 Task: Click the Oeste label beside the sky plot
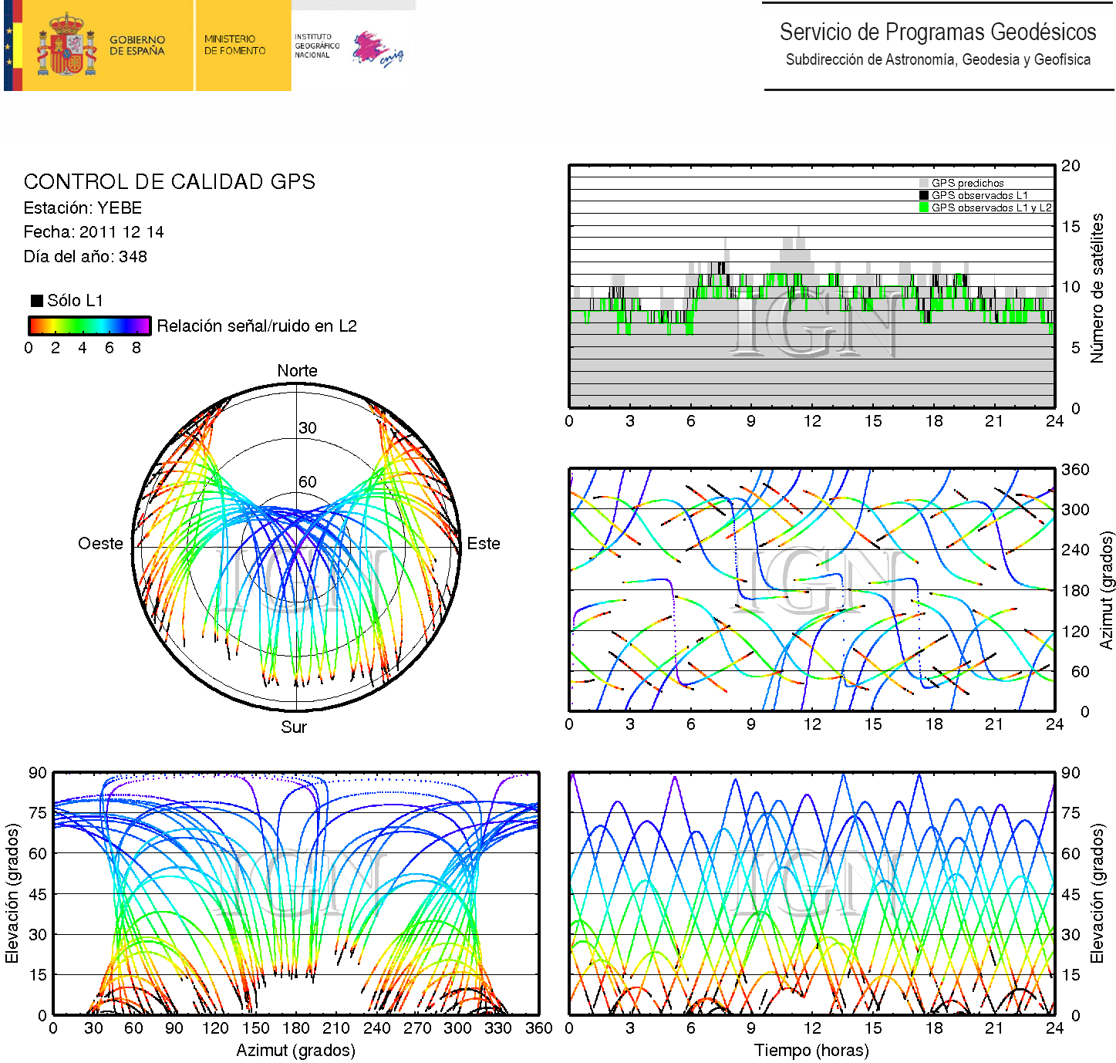pyautogui.click(x=100, y=544)
